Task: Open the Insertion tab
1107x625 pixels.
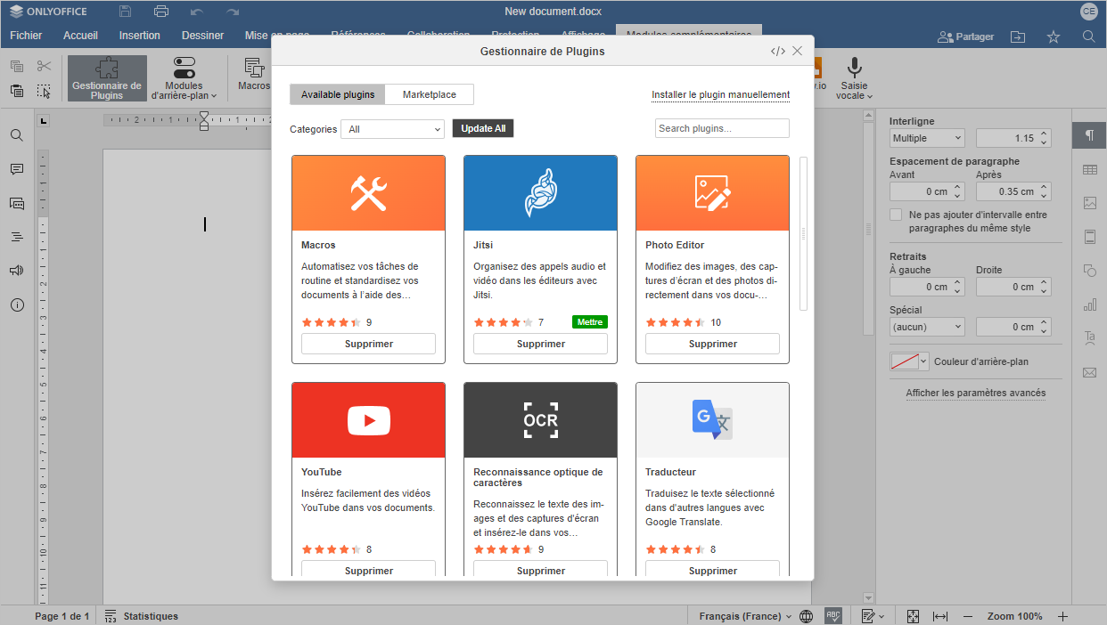Action: pyautogui.click(x=140, y=36)
